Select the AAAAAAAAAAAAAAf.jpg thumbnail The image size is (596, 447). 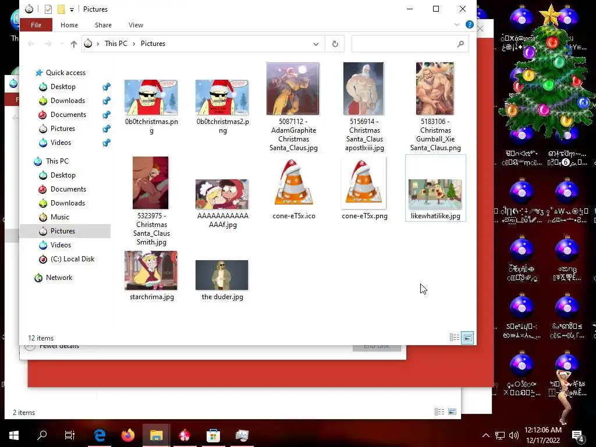coord(222,194)
